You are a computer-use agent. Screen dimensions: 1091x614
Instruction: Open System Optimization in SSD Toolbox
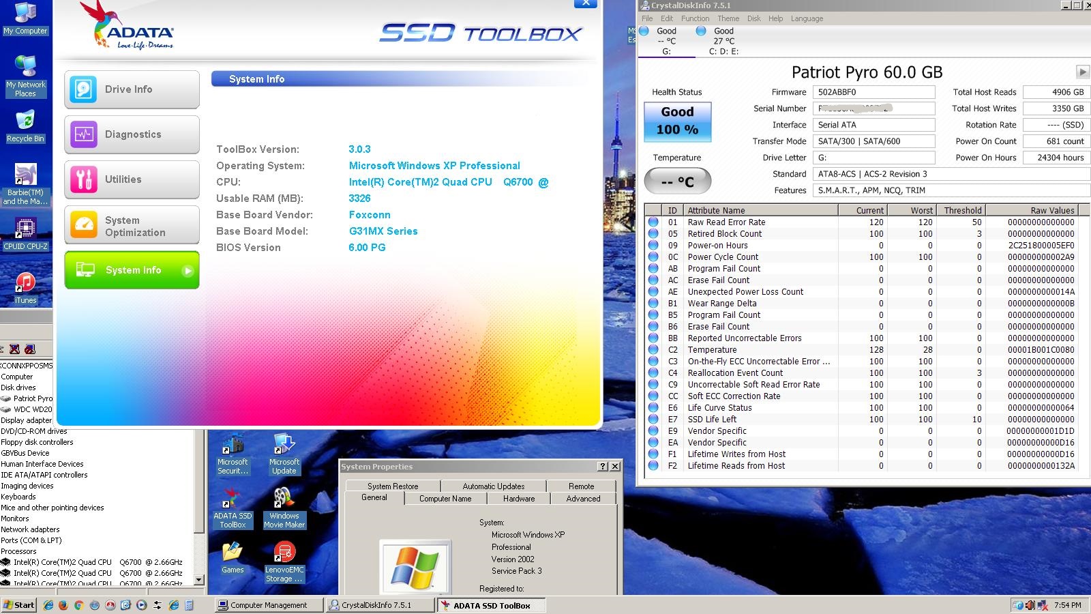132,226
